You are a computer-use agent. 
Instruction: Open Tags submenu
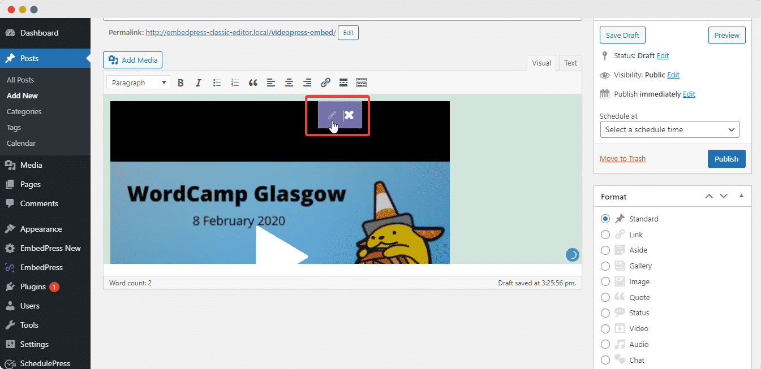[x=14, y=127]
